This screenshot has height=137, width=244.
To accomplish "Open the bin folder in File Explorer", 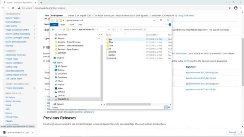I will (111, 39).
